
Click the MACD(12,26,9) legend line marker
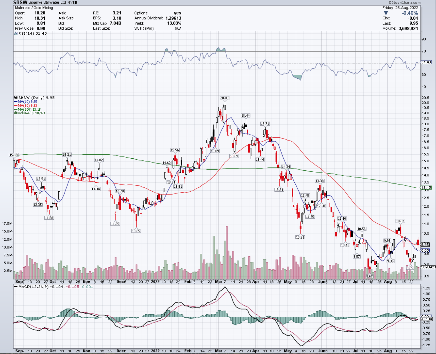point(16,287)
